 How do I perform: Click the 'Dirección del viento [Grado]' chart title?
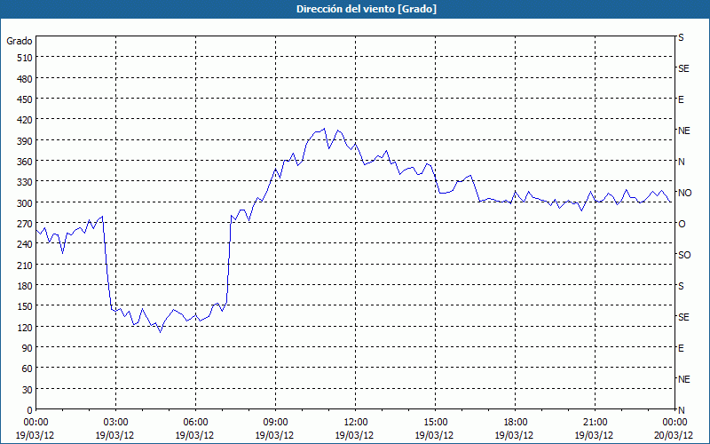pyautogui.click(x=367, y=9)
